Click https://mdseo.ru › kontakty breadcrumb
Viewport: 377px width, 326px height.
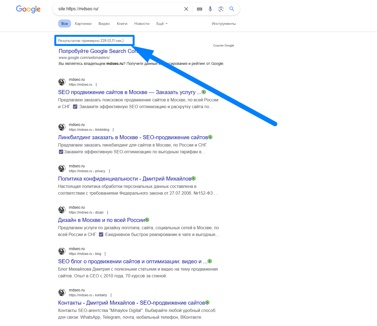(x=88, y=295)
